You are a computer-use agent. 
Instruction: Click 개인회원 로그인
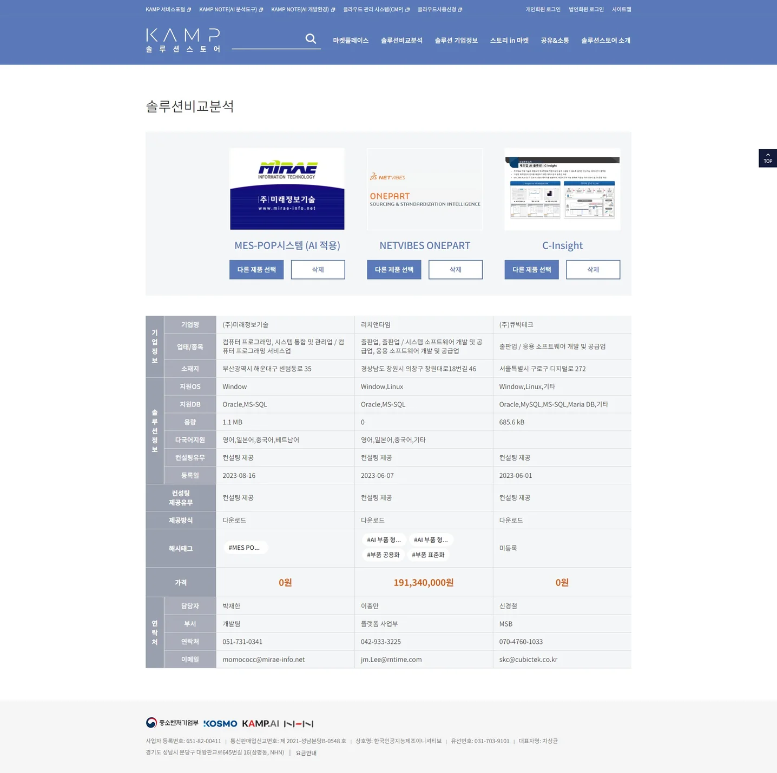point(543,9)
